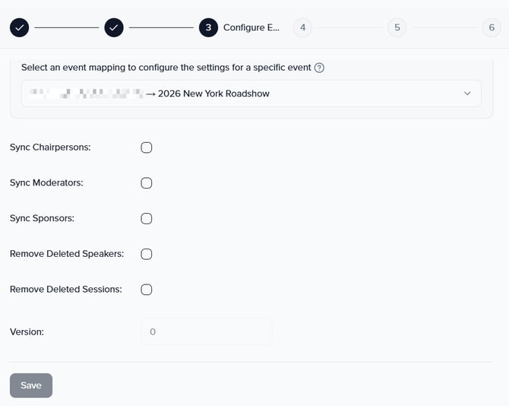Click the Sync Chairpersons label
This screenshot has width=509, height=406.
(50, 147)
